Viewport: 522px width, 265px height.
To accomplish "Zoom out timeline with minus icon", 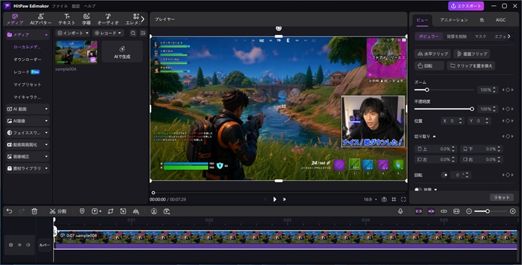I will pyautogui.click(x=469, y=211).
